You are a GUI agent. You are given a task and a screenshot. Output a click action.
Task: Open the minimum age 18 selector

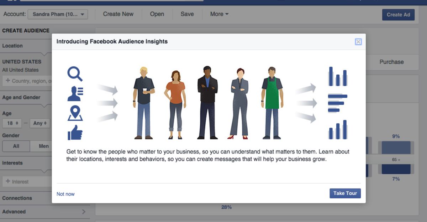click(x=13, y=123)
